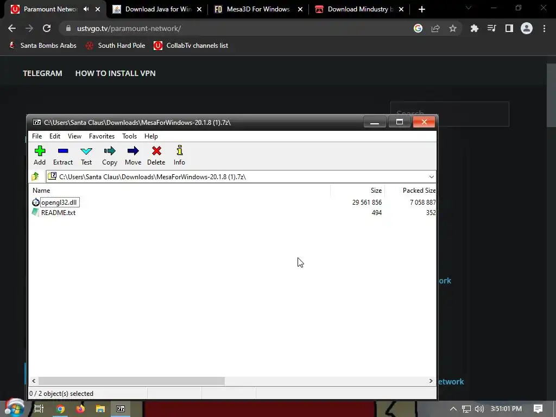Open the notification center icon
Image resolution: width=556 pixels, height=417 pixels.
(538, 409)
